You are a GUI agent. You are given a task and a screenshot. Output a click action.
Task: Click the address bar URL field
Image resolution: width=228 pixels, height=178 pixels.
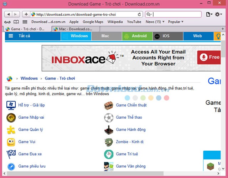point(86,14)
